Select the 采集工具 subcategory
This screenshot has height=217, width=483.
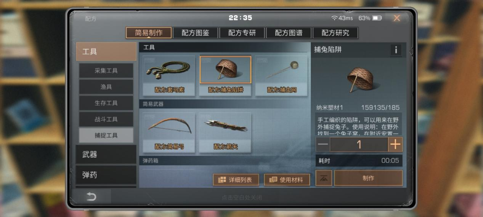tap(106, 71)
